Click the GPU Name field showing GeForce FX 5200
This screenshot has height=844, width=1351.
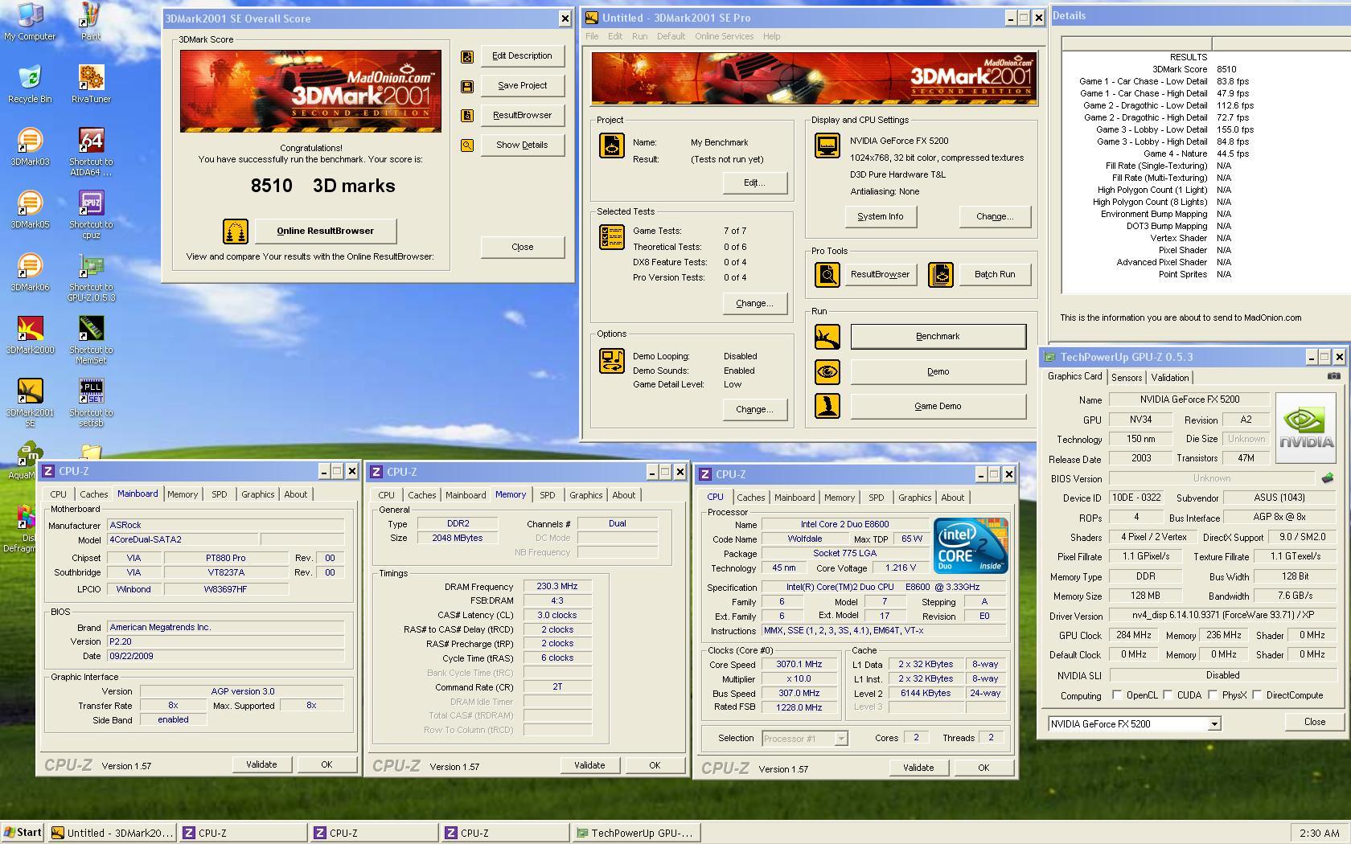(1189, 399)
